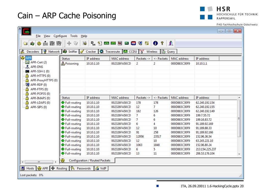Open the Routing bottom tab

[x=59, y=168]
